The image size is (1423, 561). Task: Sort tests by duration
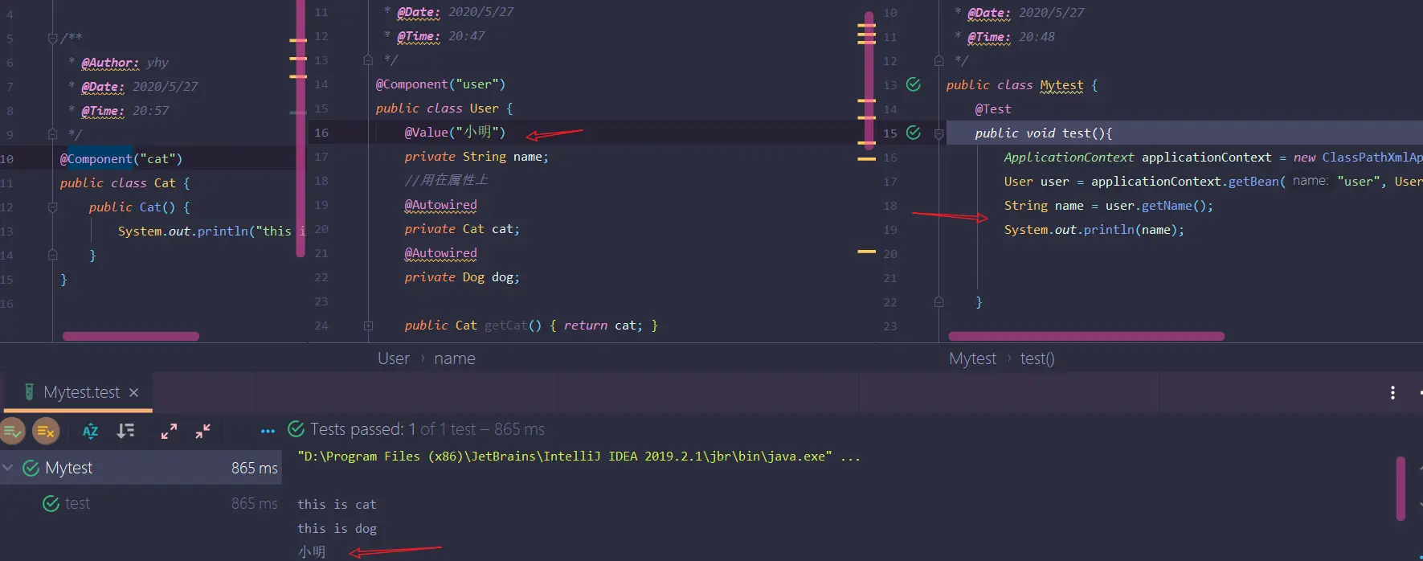[x=125, y=432]
